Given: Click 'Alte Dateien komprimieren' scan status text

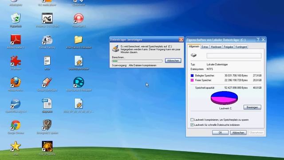Looking at the screenshot, I should 142,65.
